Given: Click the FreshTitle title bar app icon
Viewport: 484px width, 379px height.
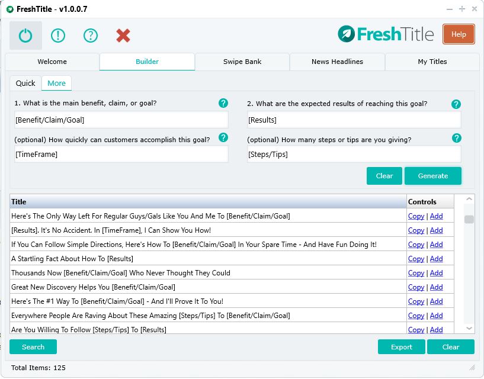Looking at the screenshot, I should tap(10, 9).
